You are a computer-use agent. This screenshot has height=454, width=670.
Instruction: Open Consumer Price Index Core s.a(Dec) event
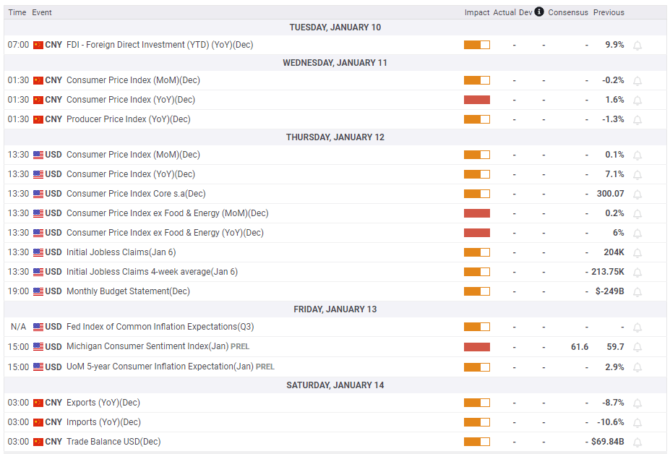coord(136,194)
